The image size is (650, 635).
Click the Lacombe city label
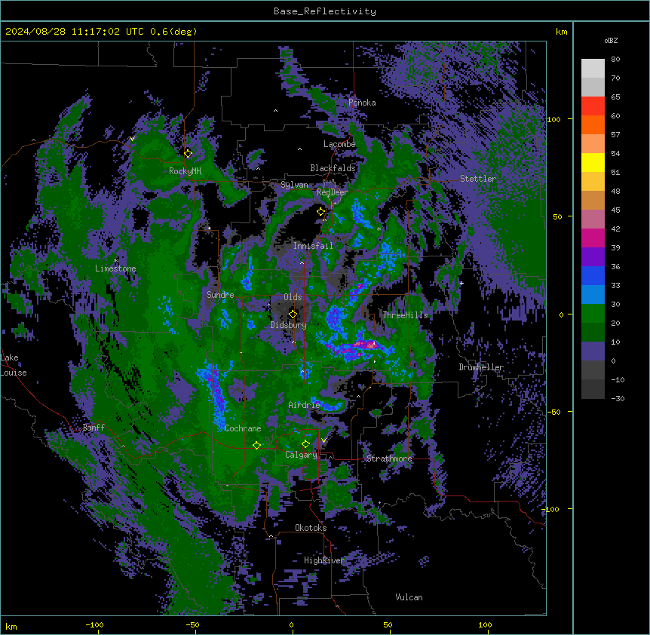pyautogui.click(x=339, y=144)
